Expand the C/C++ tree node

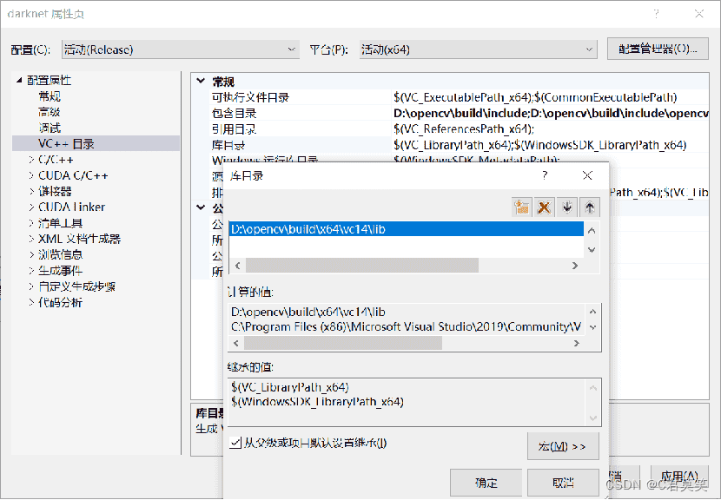coord(30,160)
